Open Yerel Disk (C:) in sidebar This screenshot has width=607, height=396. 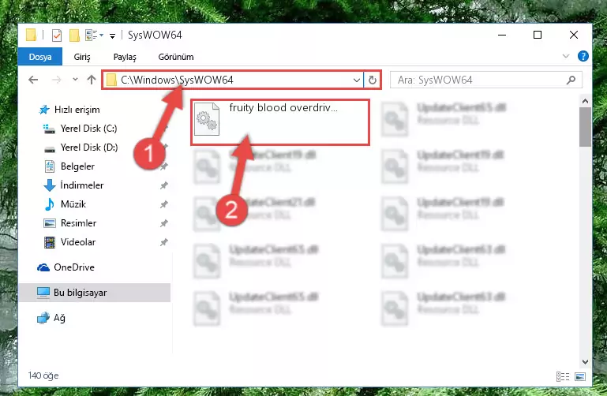pos(88,129)
